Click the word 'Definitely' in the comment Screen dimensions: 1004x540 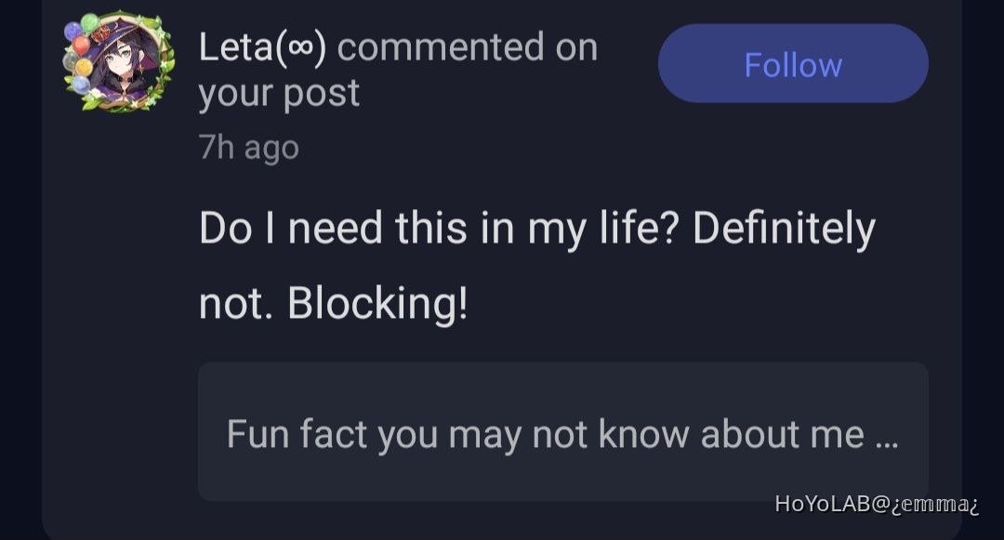pos(784,229)
